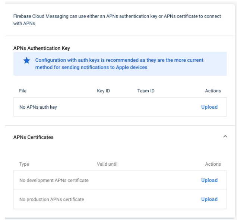Select the "No development APNs certificate" row text
The width and height of the screenshot is (237, 220).
[54, 180]
